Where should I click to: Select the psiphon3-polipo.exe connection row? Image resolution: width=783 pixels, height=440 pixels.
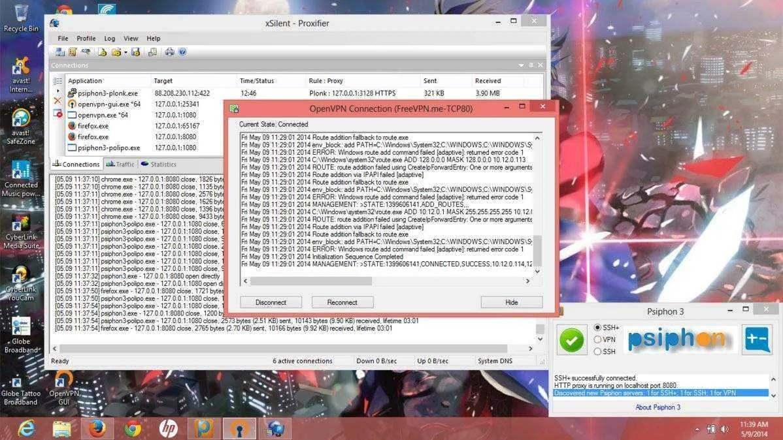coord(145,148)
